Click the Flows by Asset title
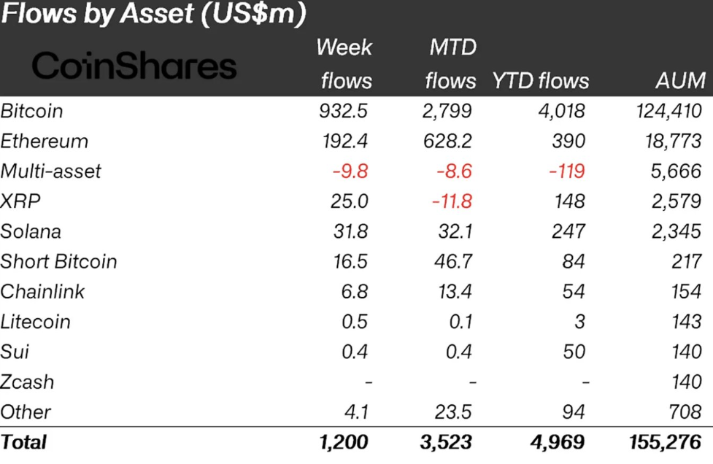Image resolution: width=713 pixels, height=464 pixels. pos(153,14)
